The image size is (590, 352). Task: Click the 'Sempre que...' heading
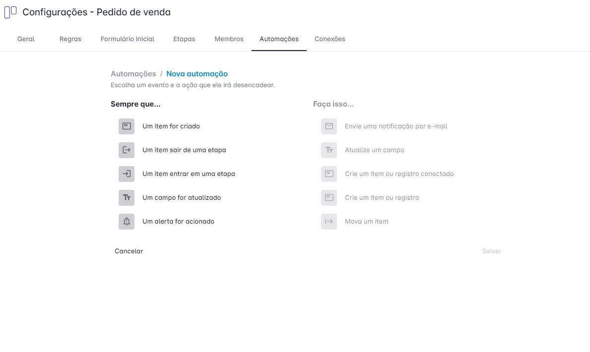coord(135,104)
